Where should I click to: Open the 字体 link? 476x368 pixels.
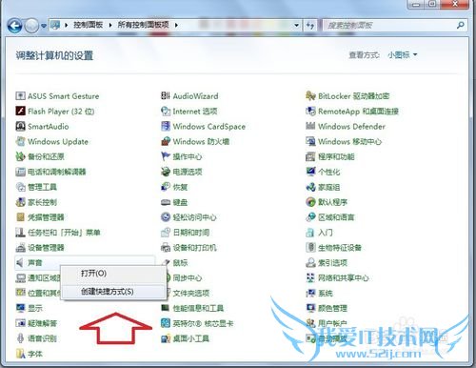pos(35,354)
